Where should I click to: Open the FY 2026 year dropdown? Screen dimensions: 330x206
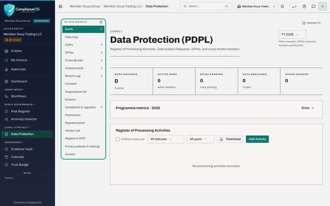coord(292,35)
